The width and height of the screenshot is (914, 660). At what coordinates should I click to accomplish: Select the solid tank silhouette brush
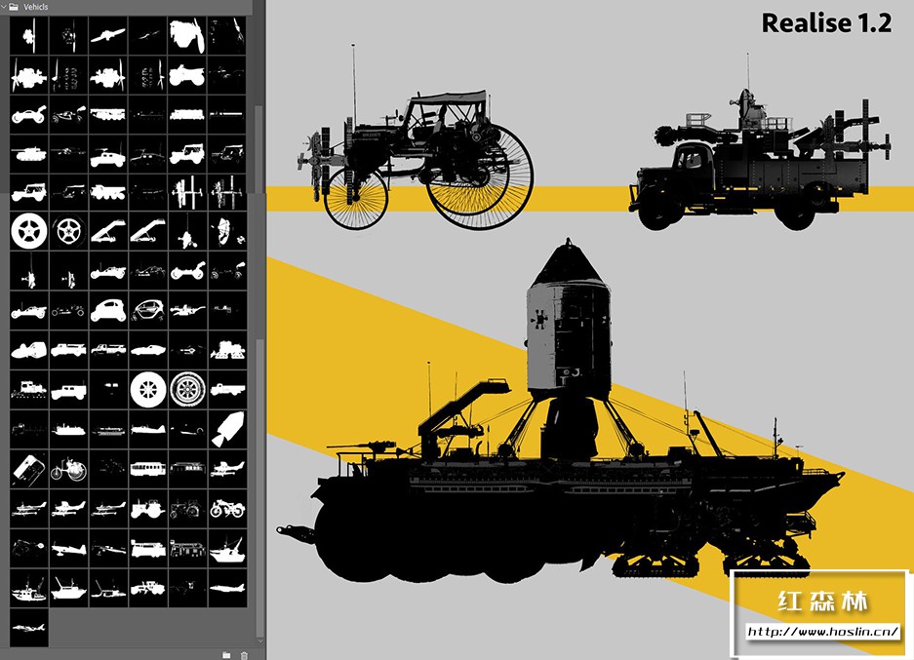28,154
